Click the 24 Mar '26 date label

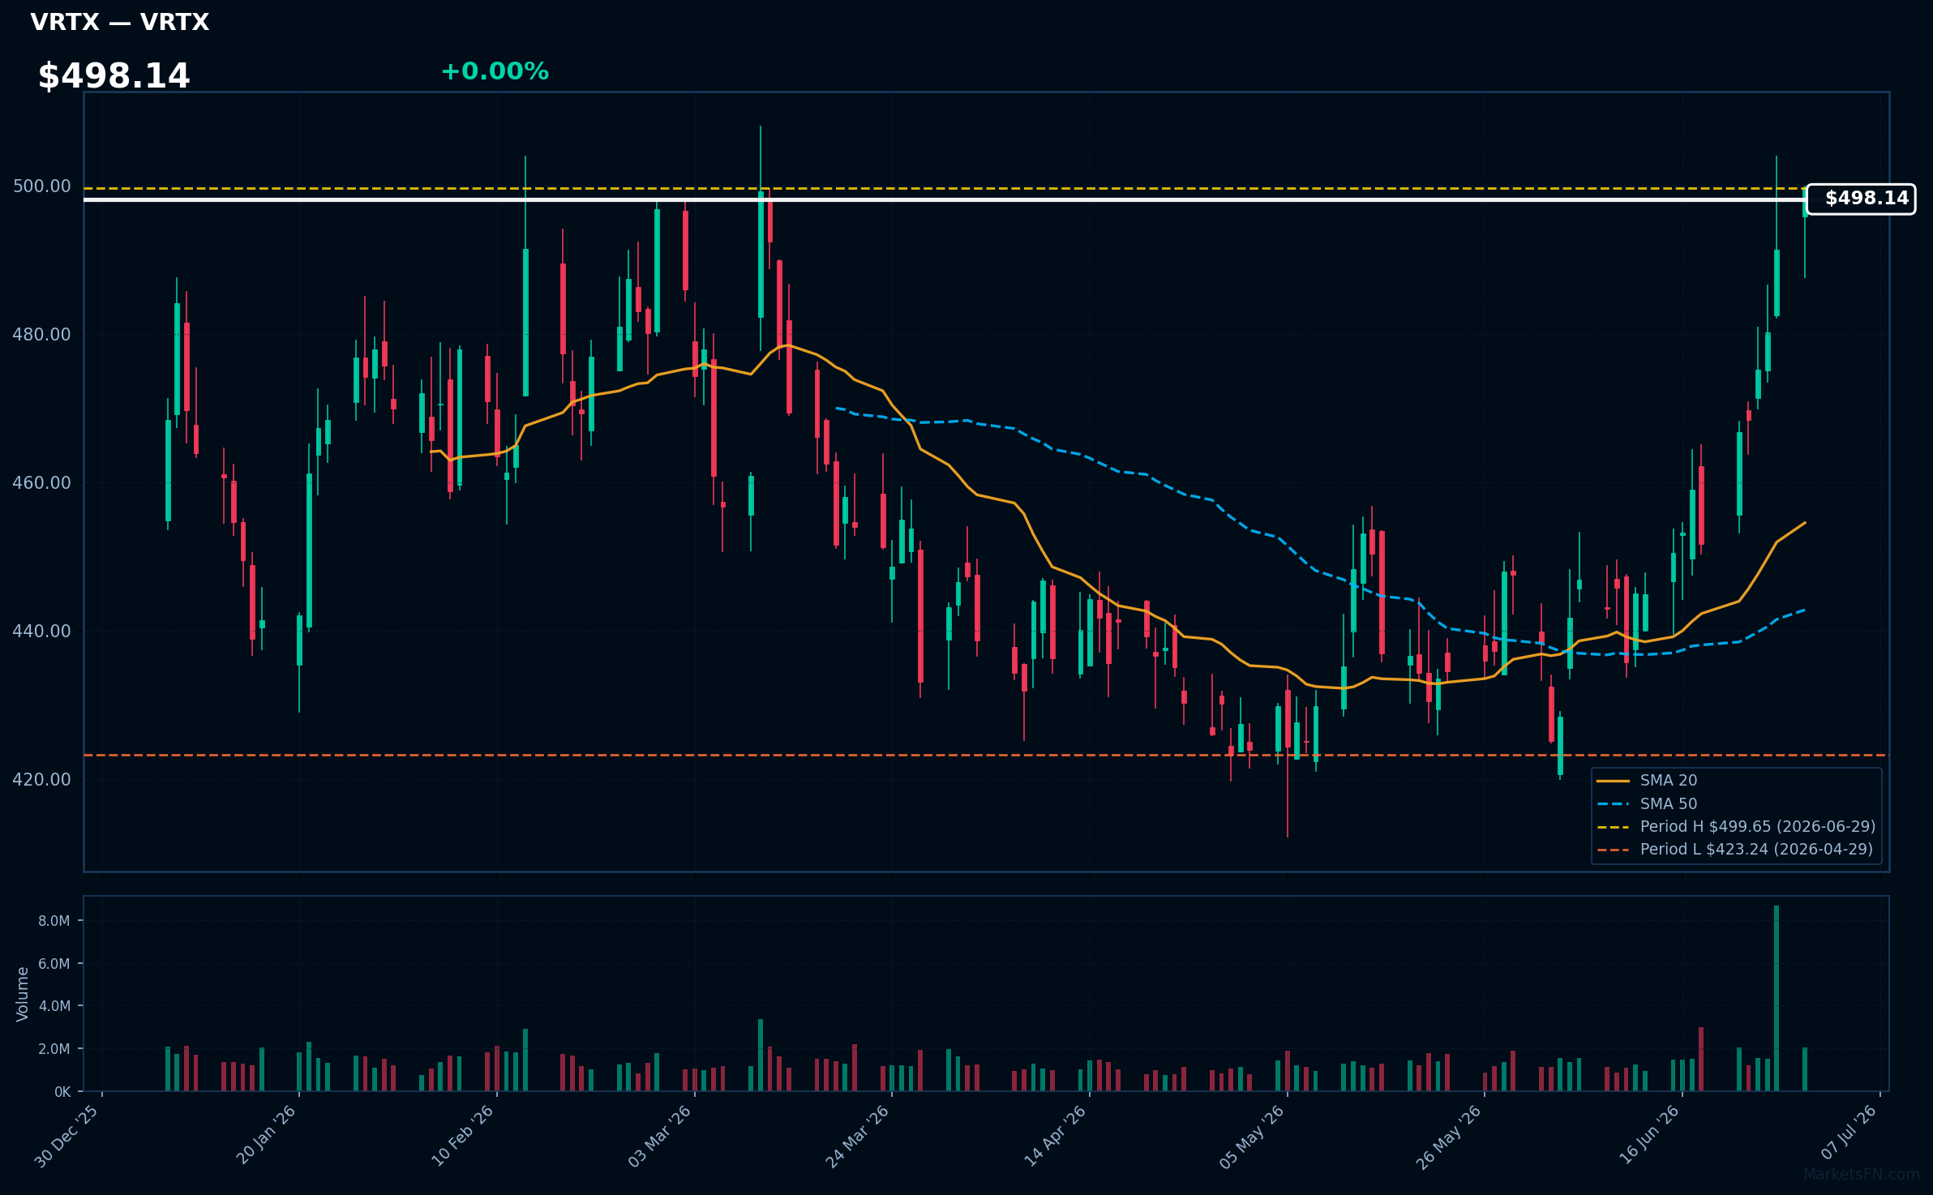click(858, 1136)
